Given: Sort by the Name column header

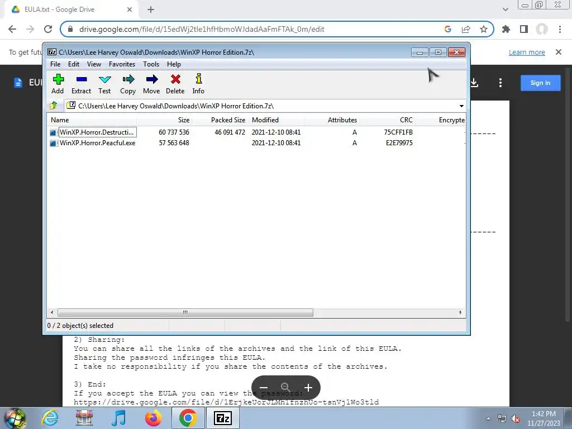Looking at the screenshot, I should (x=92, y=120).
